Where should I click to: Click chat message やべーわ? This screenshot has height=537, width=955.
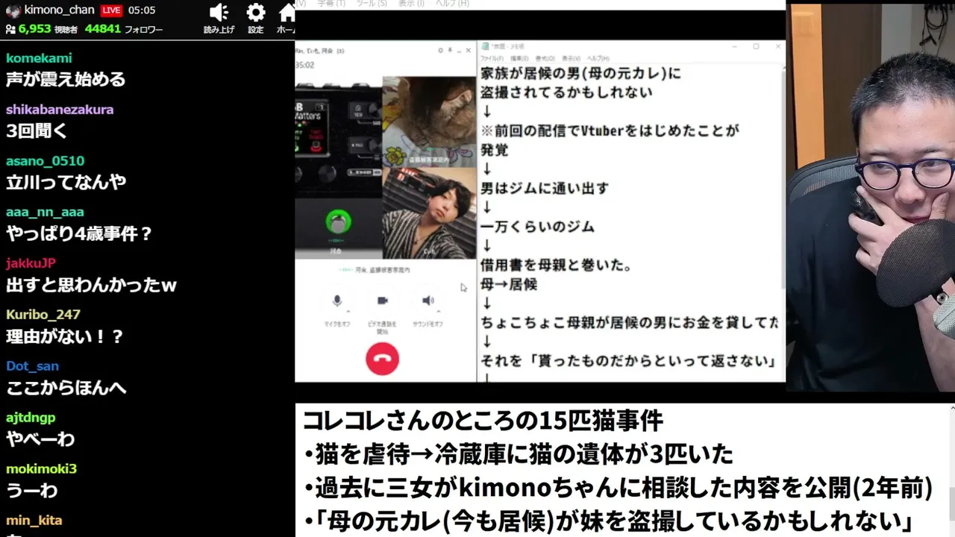[x=40, y=439]
